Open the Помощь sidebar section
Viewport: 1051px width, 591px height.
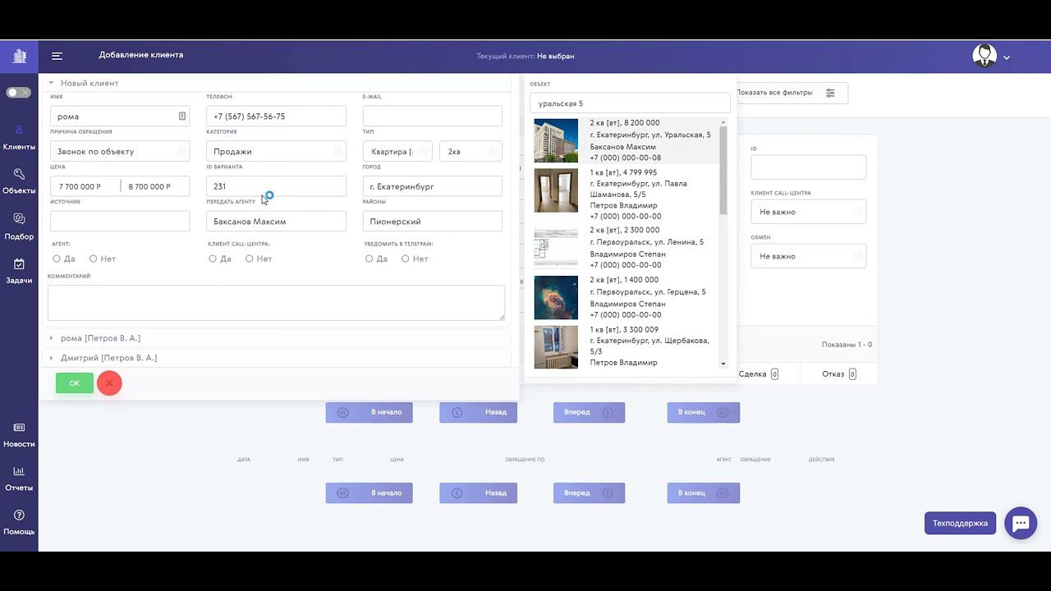click(19, 523)
